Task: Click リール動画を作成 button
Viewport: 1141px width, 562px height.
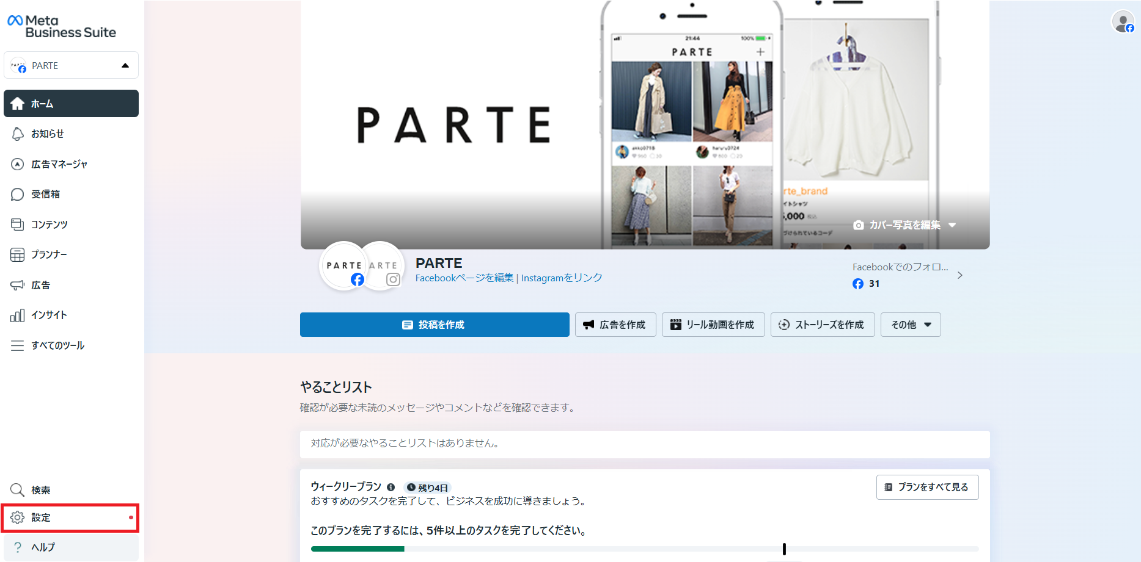Action: 713,325
